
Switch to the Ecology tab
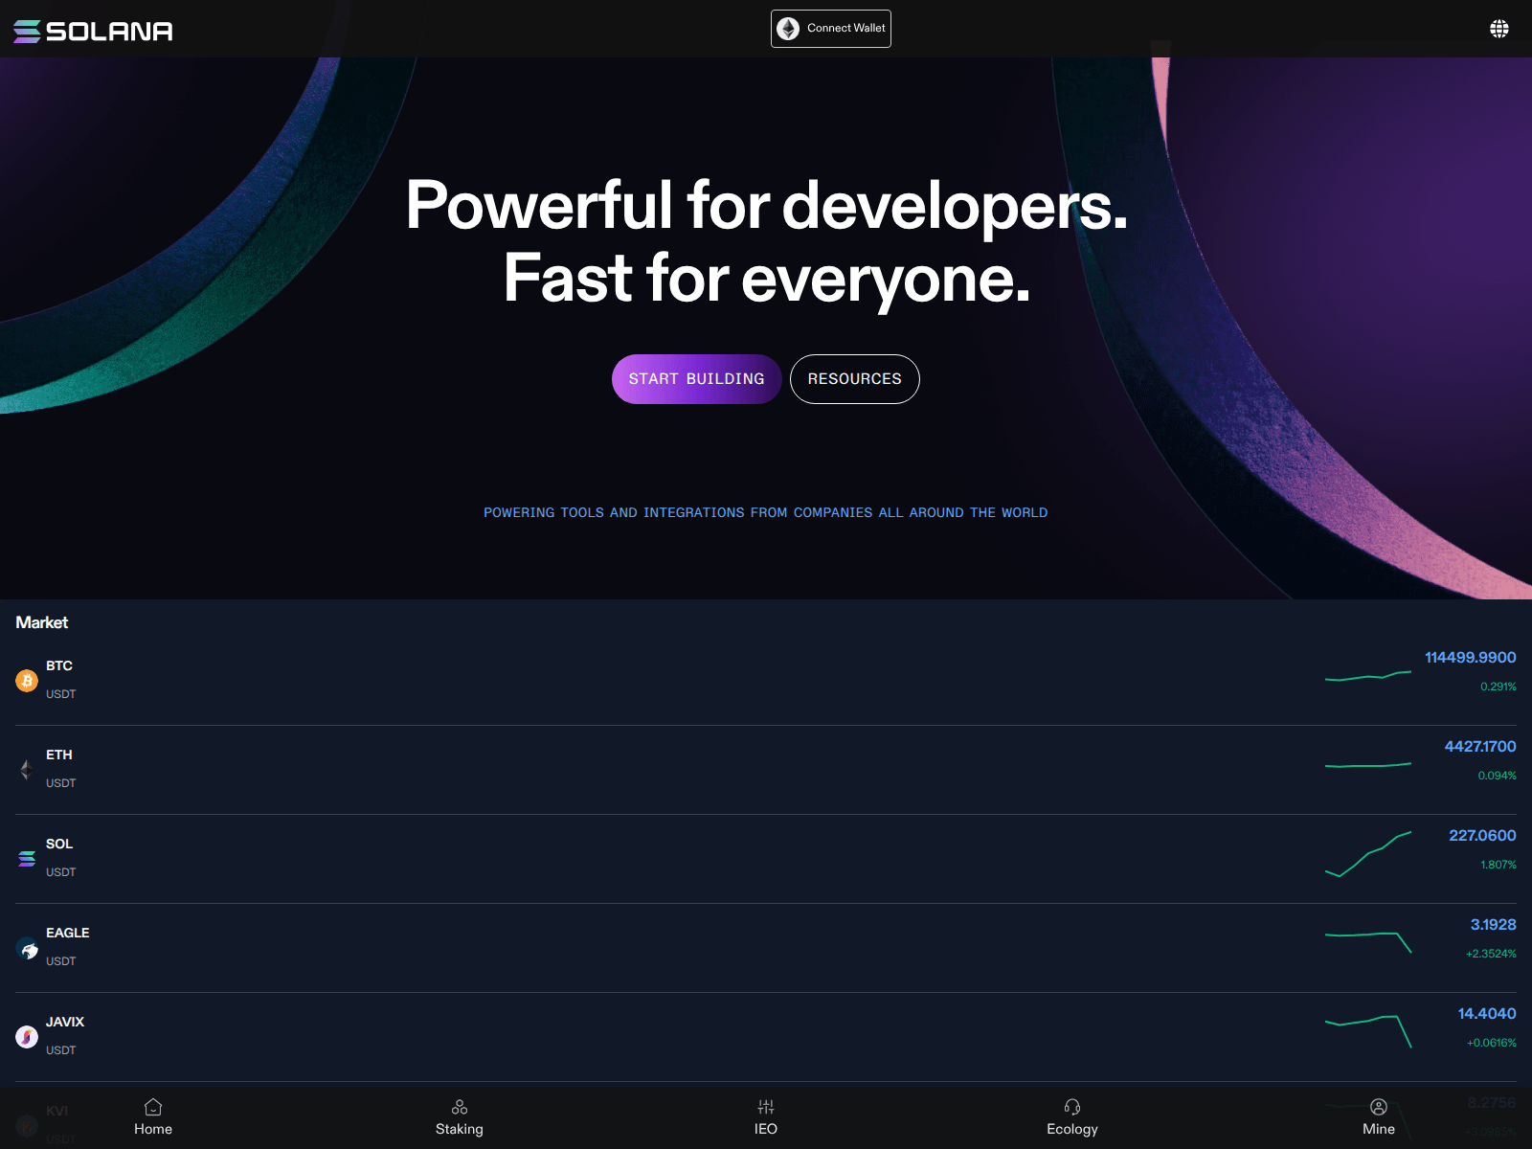tap(1072, 1118)
